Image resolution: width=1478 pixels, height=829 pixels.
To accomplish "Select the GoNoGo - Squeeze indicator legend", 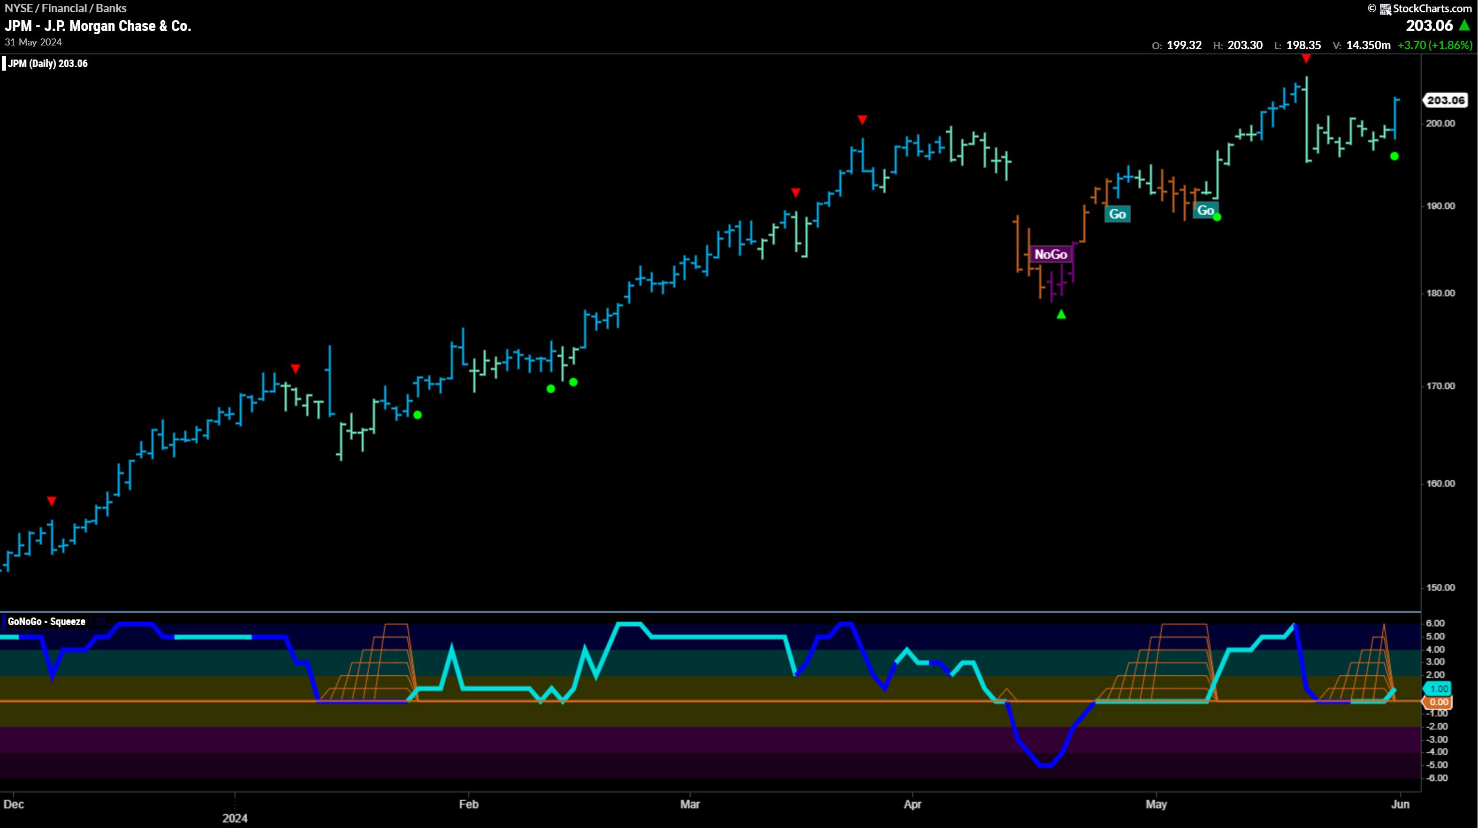I will tap(46, 621).
